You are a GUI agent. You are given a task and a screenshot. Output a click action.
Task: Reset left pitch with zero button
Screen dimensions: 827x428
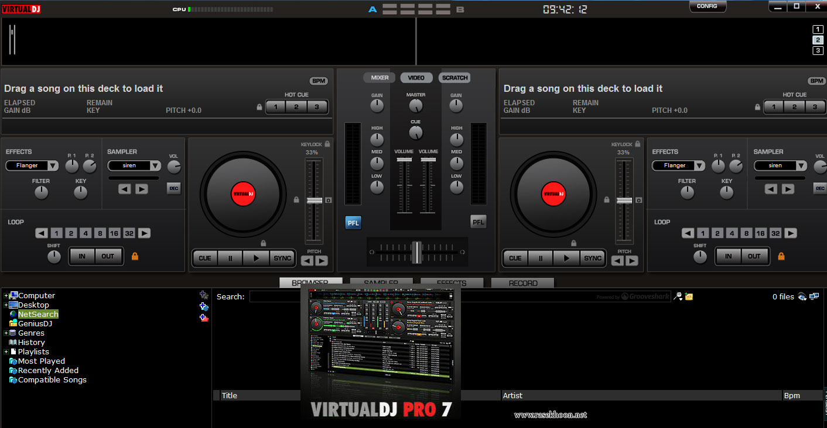328,201
